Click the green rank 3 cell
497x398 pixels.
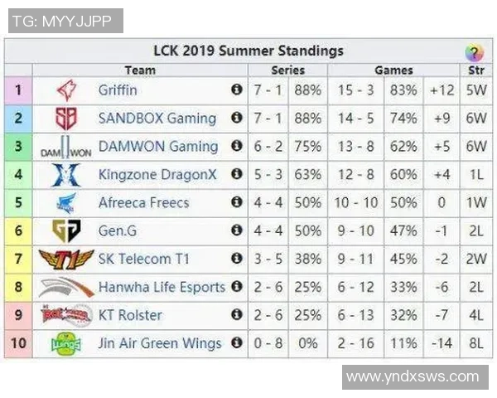click(18, 147)
